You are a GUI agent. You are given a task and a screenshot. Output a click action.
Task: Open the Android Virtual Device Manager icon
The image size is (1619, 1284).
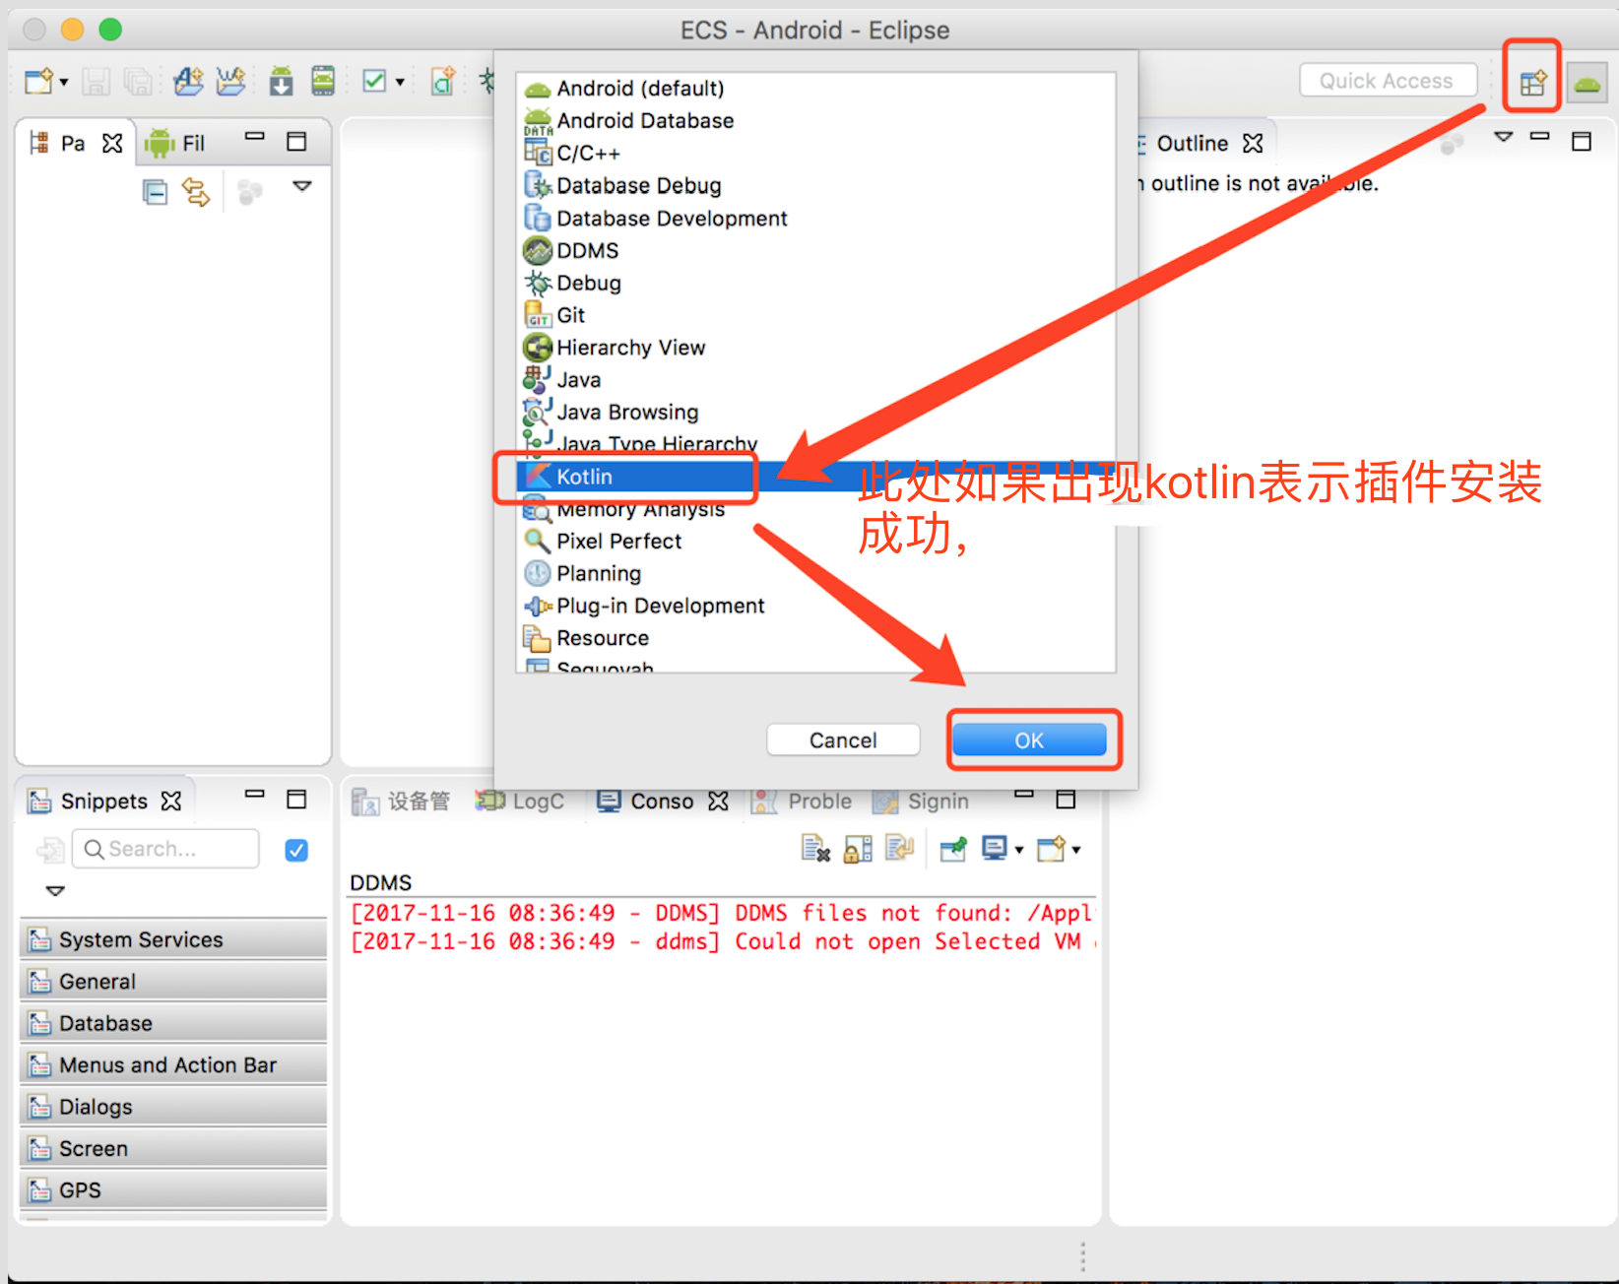coord(323,81)
